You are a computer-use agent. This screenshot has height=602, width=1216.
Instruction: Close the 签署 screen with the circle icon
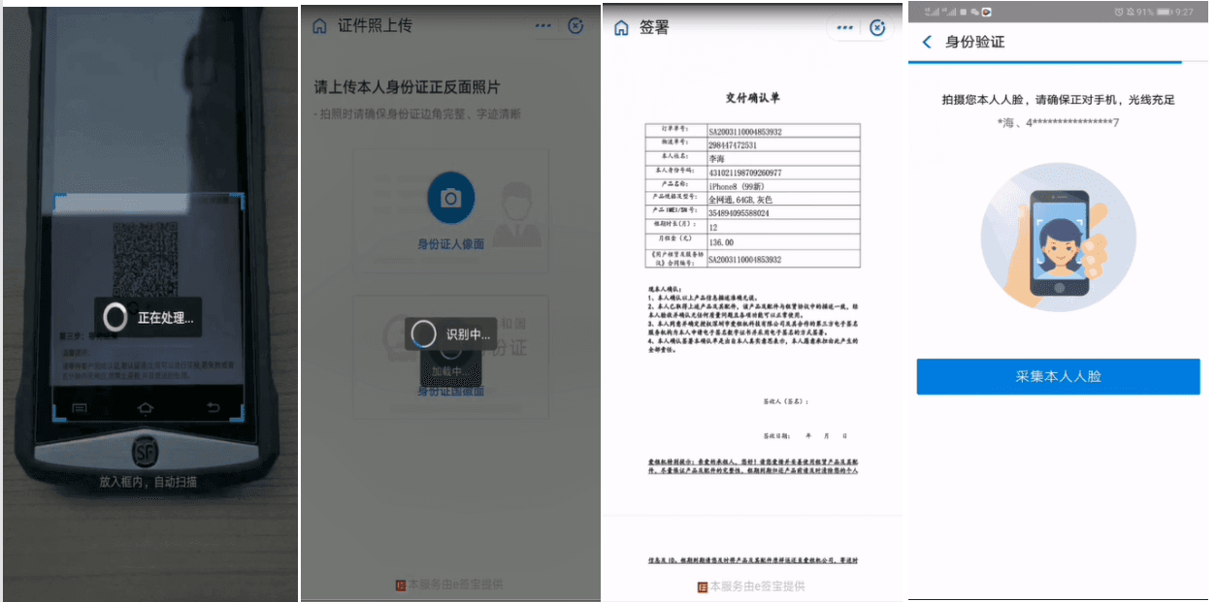point(878,28)
